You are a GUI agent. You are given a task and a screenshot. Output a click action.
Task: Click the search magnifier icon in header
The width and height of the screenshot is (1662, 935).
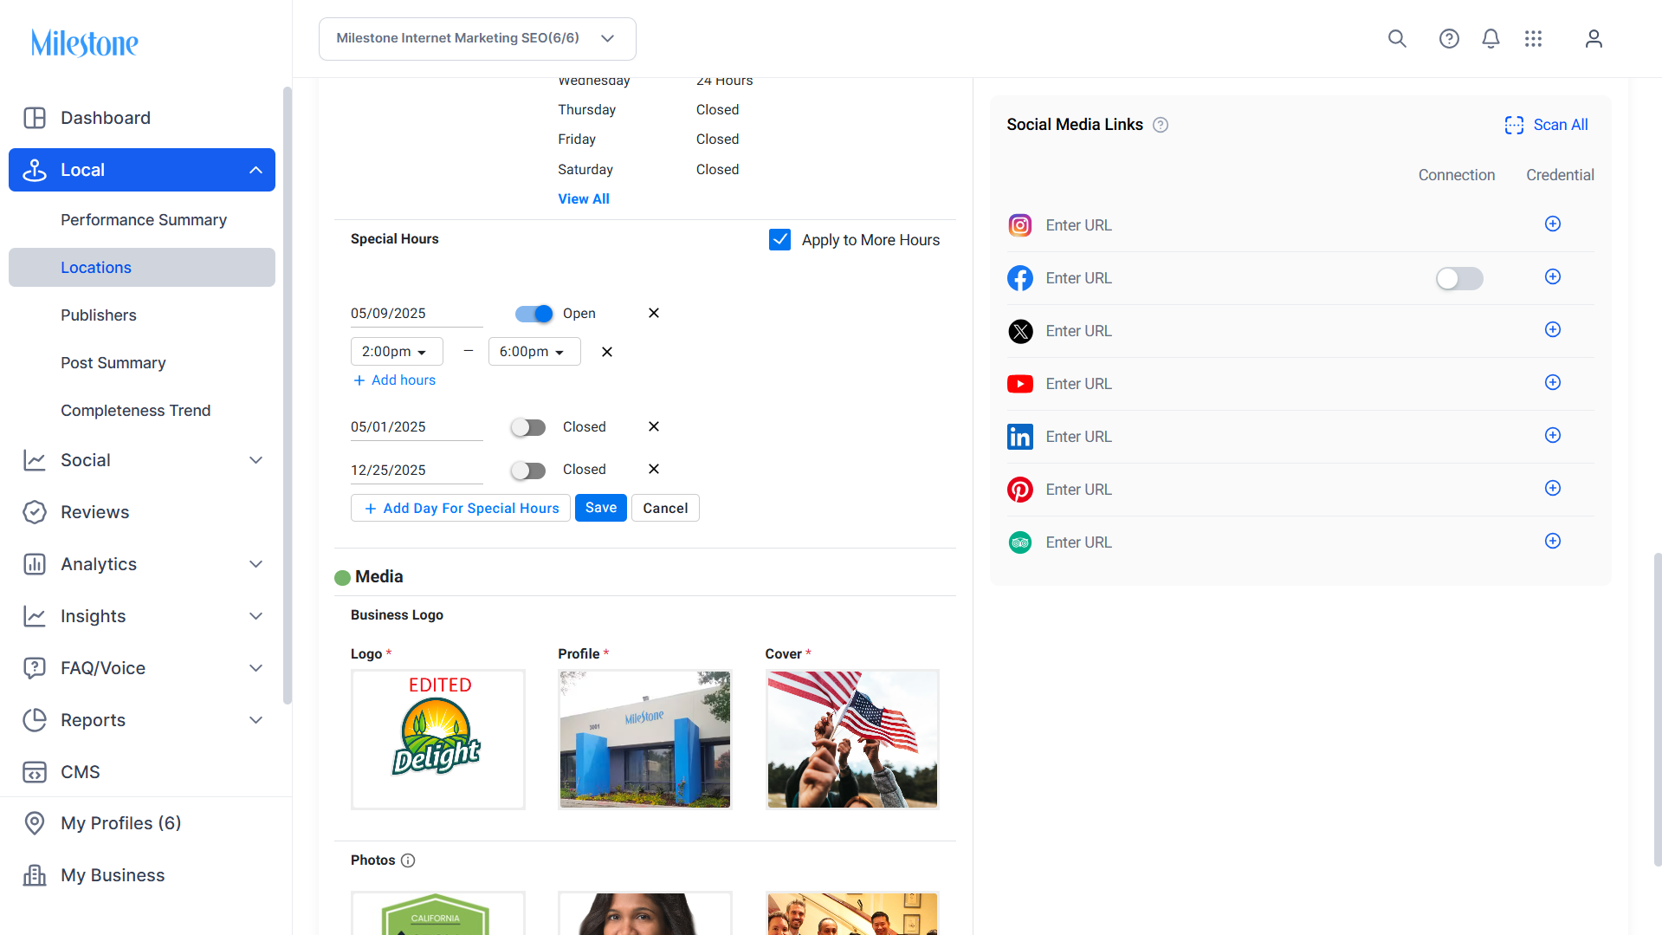pyautogui.click(x=1397, y=38)
